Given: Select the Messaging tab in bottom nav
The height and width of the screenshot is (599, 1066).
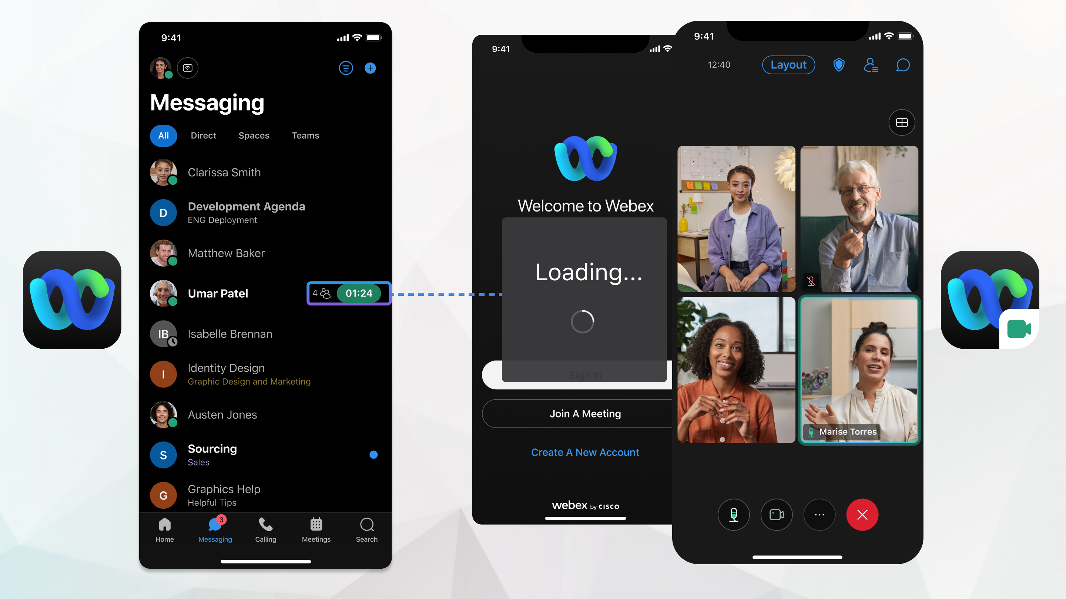Looking at the screenshot, I should 215,529.
